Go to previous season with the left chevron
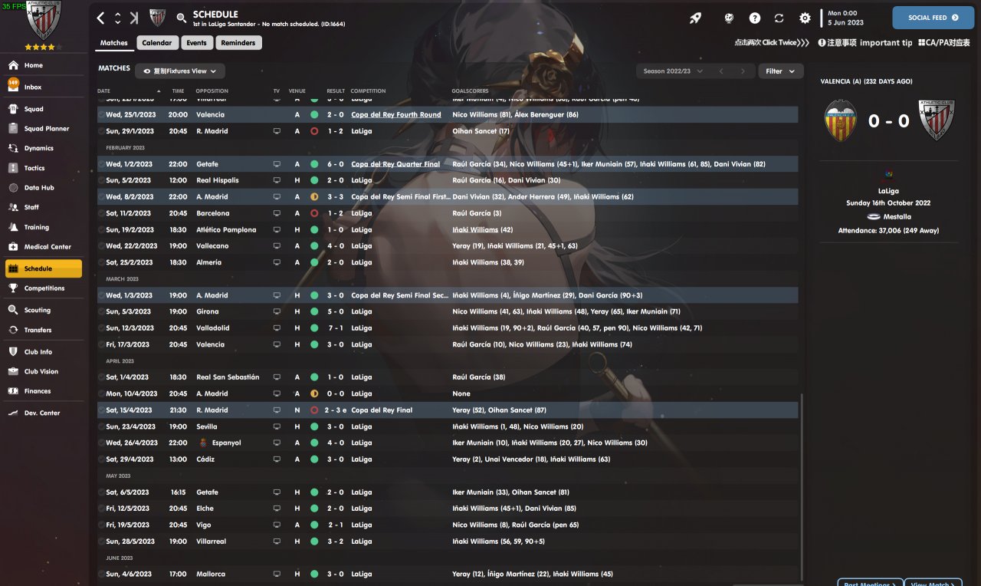Viewport: 981px width, 586px height. tap(720, 71)
